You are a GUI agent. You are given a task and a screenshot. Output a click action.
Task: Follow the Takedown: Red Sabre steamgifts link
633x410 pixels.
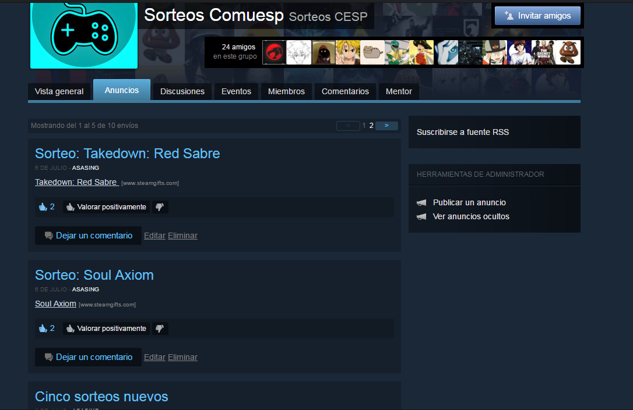tap(77, 182)
